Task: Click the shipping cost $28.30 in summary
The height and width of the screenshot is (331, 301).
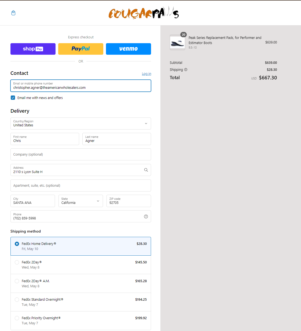Action: pyautogui.click(x=272, y=70)
